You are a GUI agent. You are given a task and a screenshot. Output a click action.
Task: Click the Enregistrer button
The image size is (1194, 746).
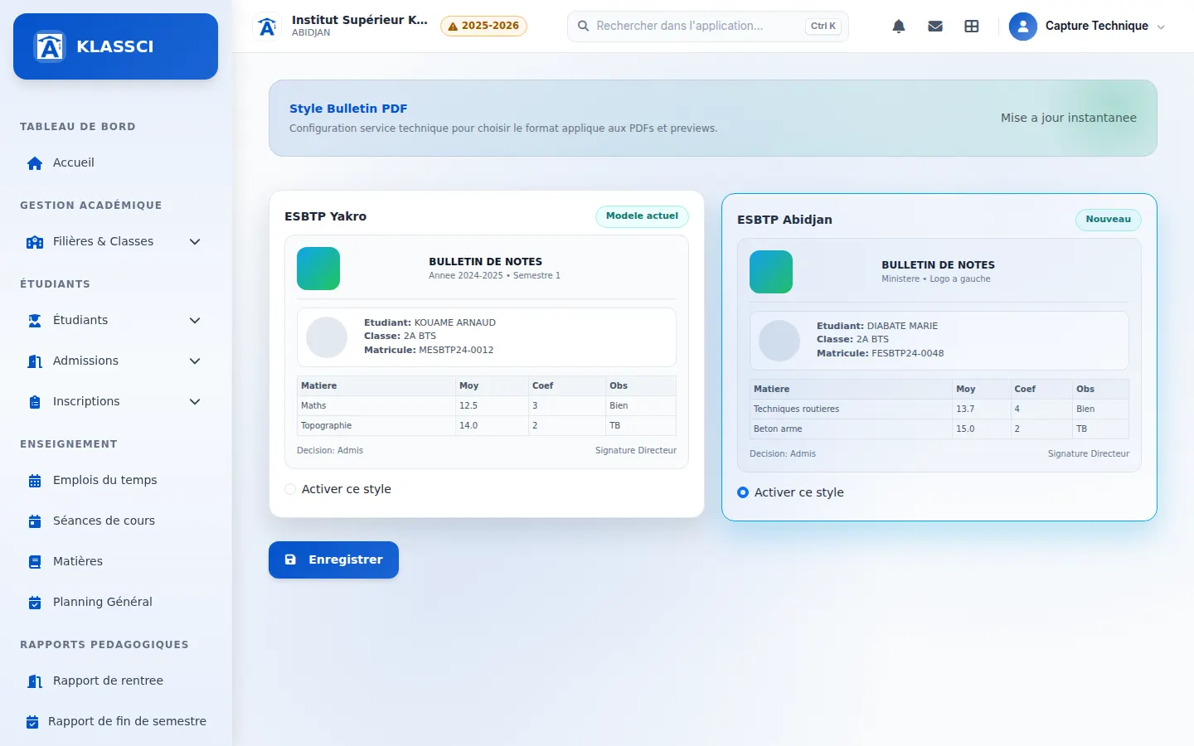[x=333, y=559]
